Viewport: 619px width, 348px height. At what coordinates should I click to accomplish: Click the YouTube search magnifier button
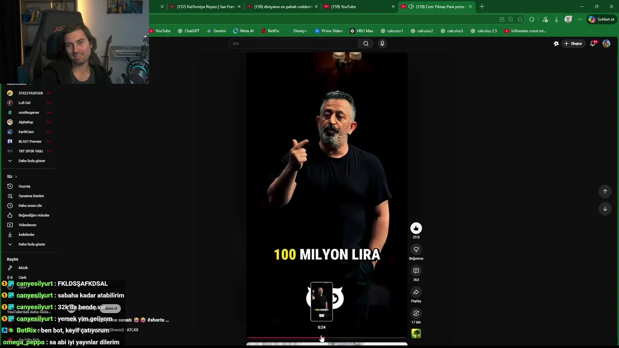366,43
